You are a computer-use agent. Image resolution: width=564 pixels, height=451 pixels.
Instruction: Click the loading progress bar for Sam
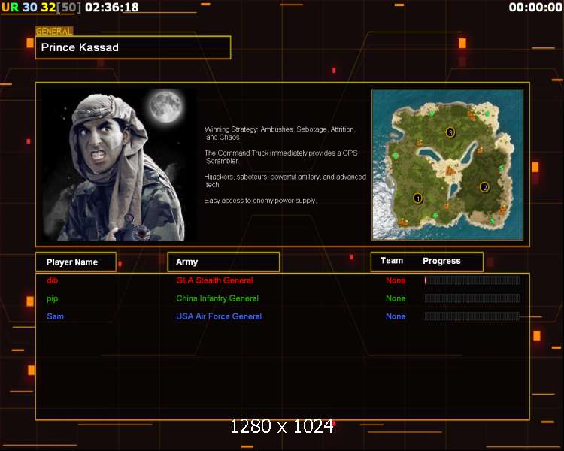pyautogui.click(x=472, y=316)
